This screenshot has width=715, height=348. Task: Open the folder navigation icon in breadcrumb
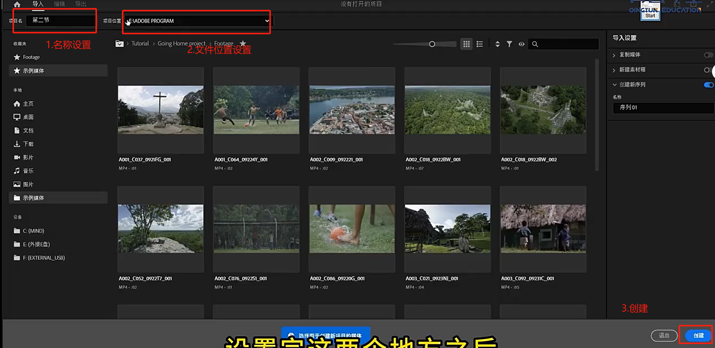119,44
